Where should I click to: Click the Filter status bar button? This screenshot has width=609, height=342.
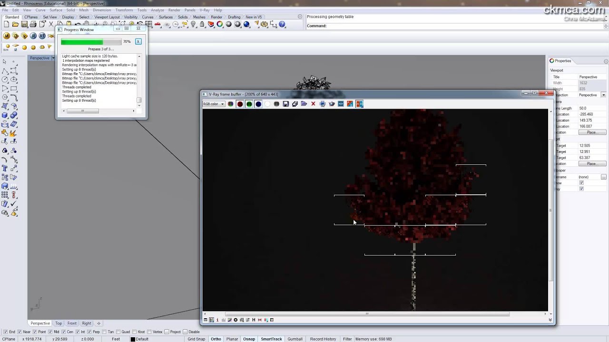pos(347,339)
